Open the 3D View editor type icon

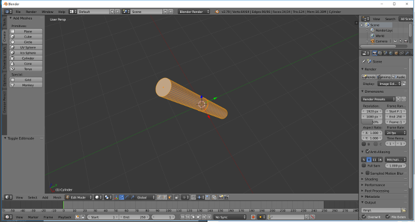click(x=8, y=197)
